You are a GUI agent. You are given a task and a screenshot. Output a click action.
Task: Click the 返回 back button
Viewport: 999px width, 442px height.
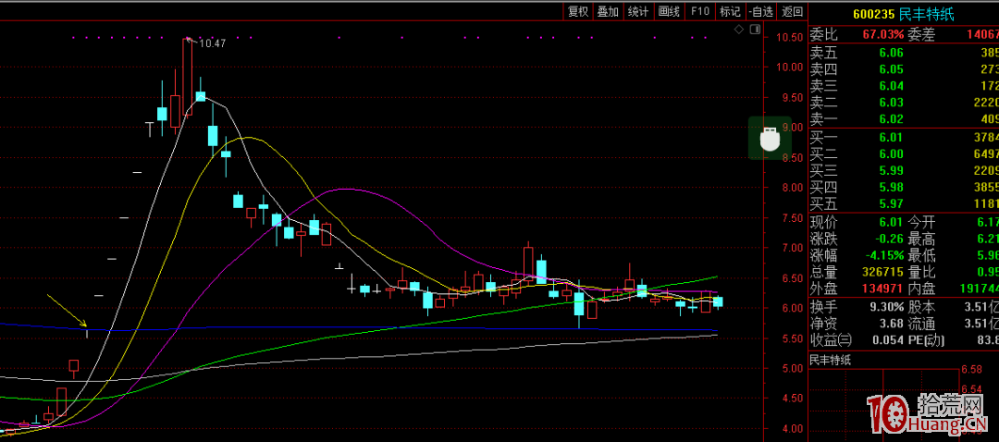tap(792, 11)
